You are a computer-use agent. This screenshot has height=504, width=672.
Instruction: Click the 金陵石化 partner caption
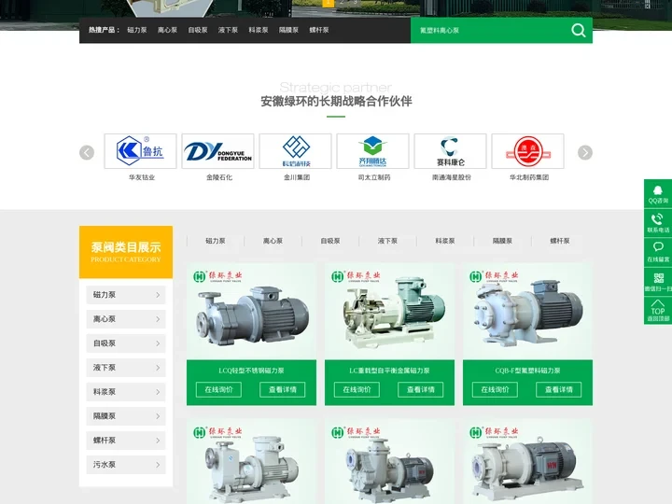[219, 177]
